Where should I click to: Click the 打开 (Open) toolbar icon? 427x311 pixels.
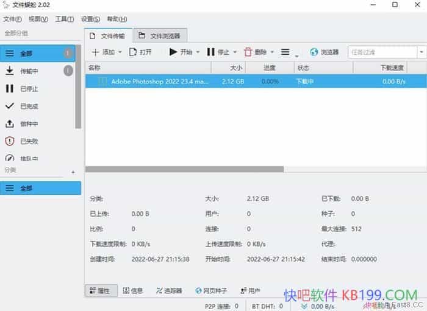coord(134,52)
